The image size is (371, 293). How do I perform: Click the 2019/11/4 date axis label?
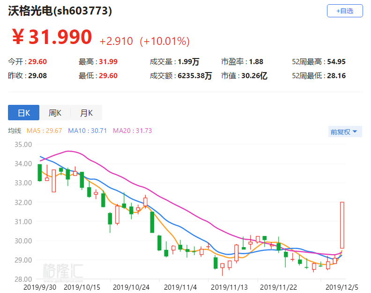[x=180, y=287]
